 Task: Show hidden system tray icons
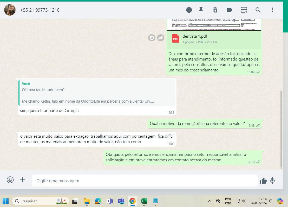[x=210, y=201]
